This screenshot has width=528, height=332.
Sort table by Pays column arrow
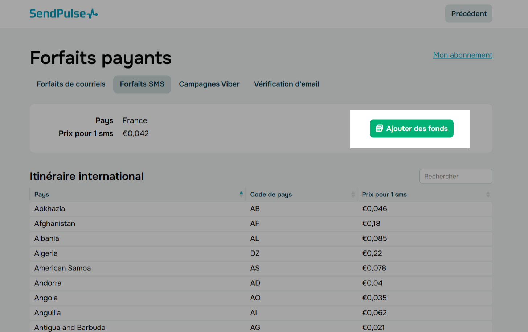[x=241, y=194]
